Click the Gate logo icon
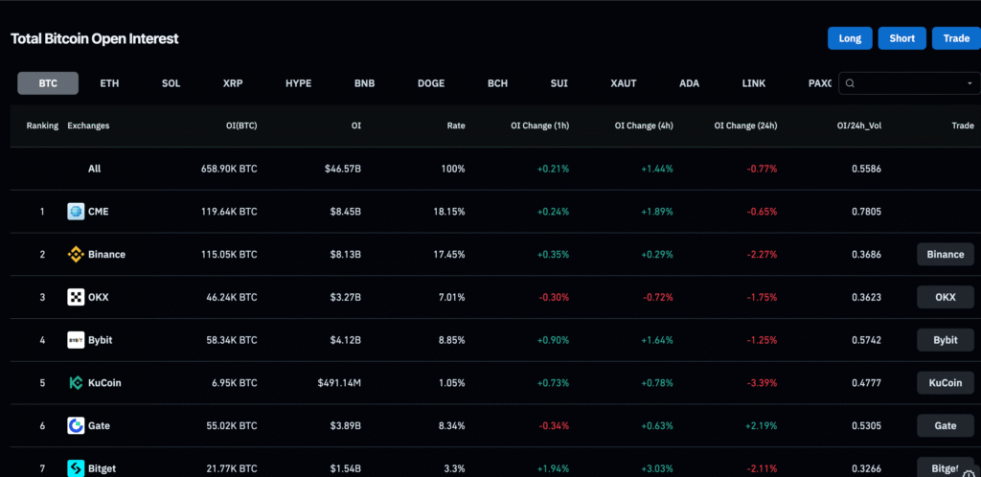The image size is (981, 477). pyautogui.click(x=76, y=425)
